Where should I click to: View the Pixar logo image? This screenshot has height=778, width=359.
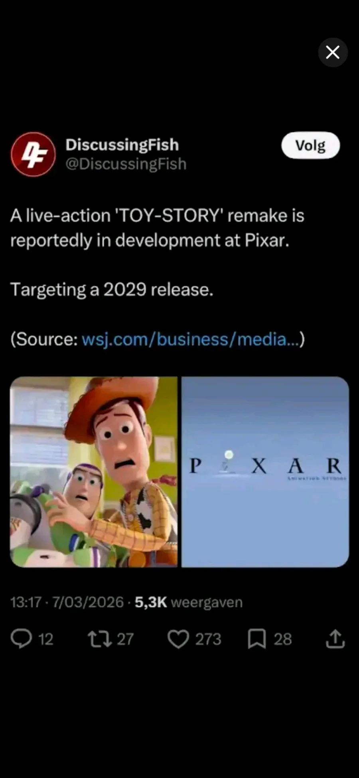point(265,472)
